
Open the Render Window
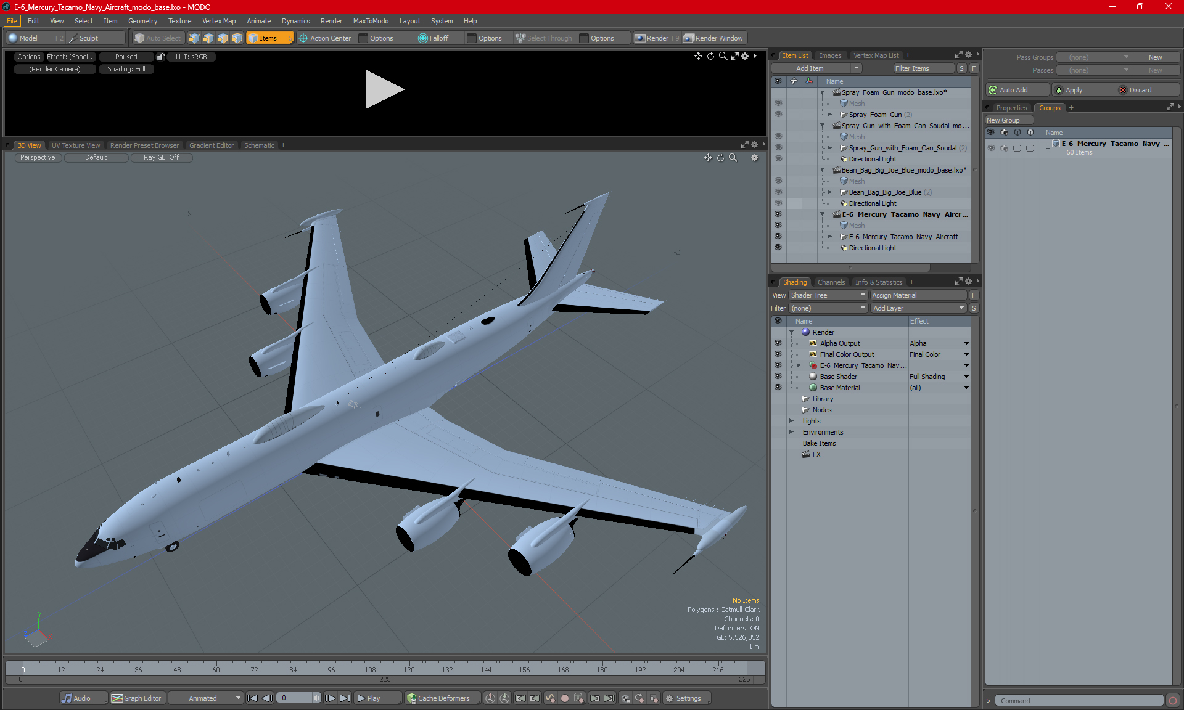coord(714,38)
